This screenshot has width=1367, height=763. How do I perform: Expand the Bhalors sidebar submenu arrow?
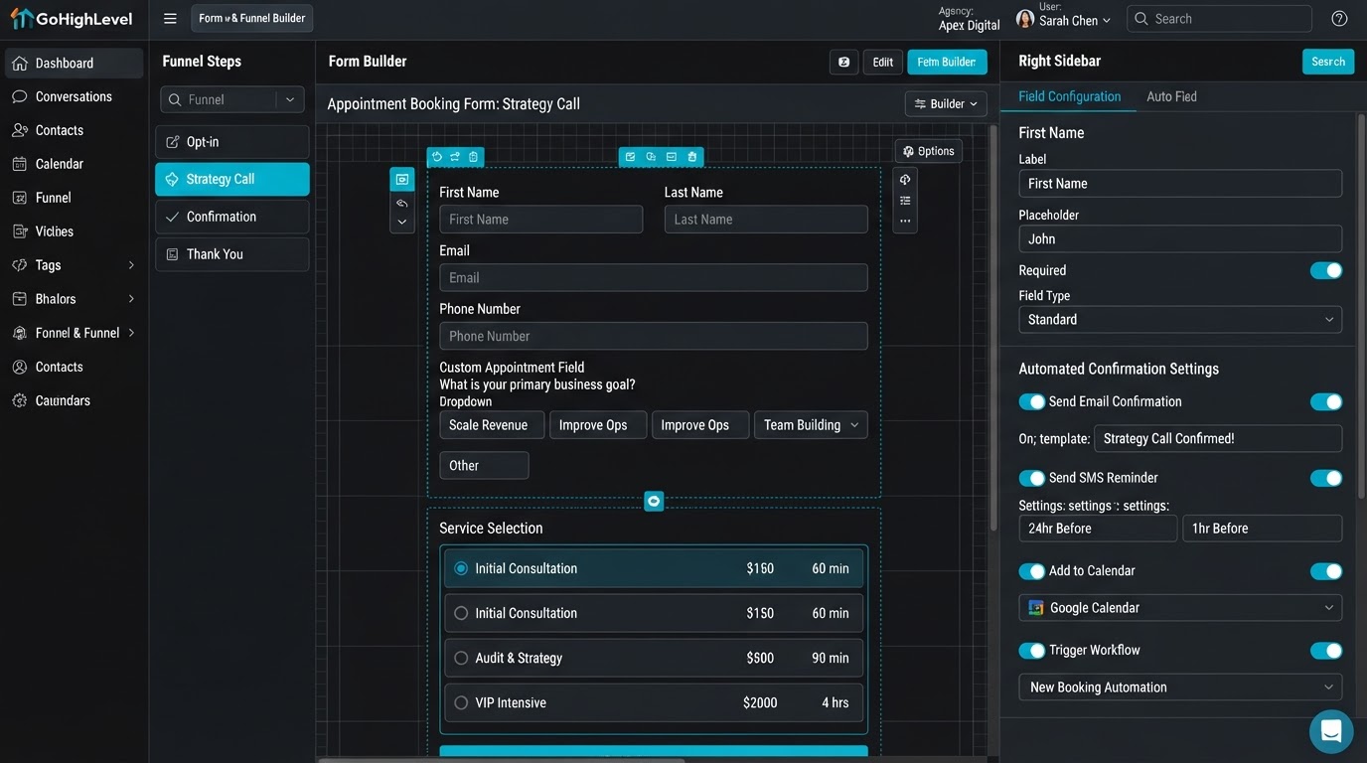tap(131, 299)
